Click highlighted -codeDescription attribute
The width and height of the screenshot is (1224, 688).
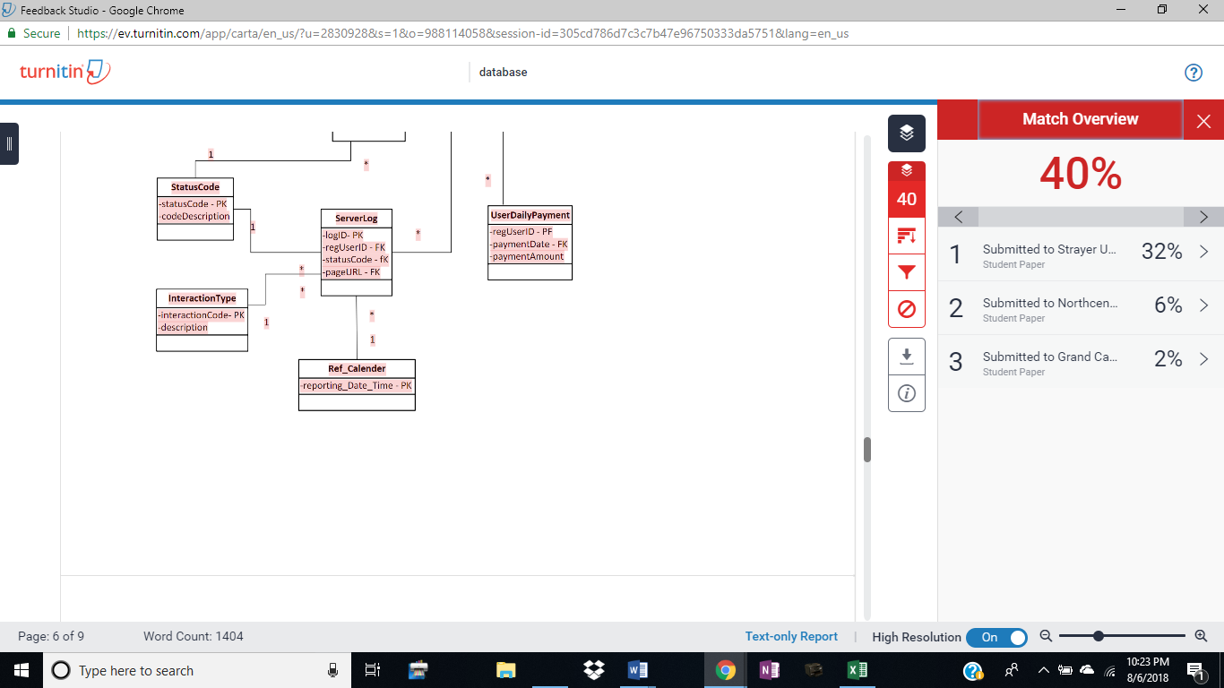pyautogui.click(x=194, y=216)
